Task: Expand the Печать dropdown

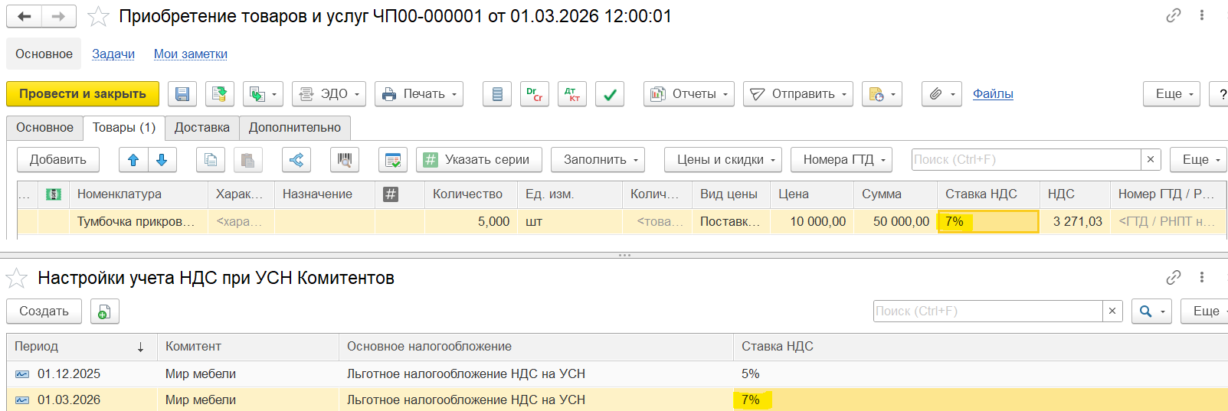Action: (x=419, y=94)
